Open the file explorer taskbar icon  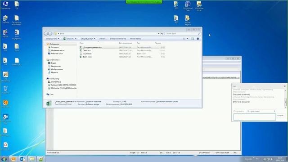(x=32, y=159)
